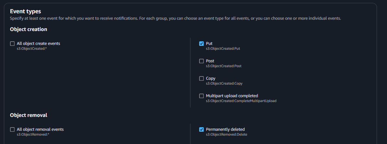387x144 pixels.
Task: Uncheck the Permanently deleted checkbox
Action: pyautogui.click(x=201, y=130)
